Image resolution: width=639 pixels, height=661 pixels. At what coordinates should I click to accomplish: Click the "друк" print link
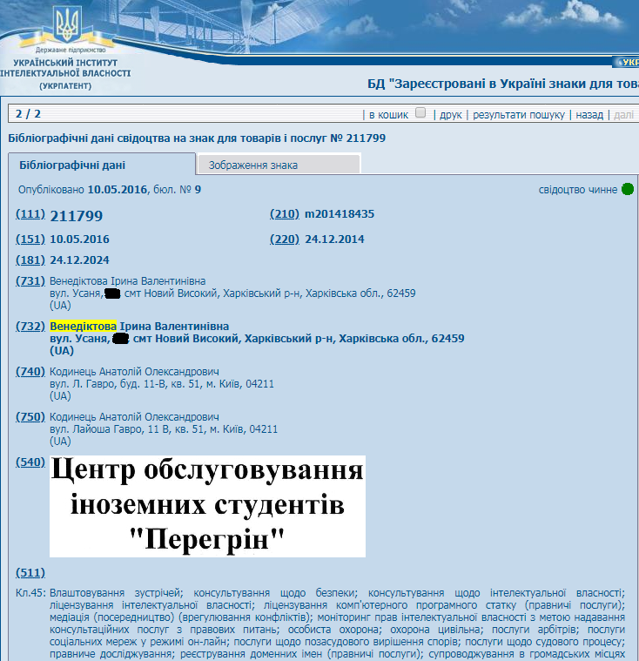[451, 114]
